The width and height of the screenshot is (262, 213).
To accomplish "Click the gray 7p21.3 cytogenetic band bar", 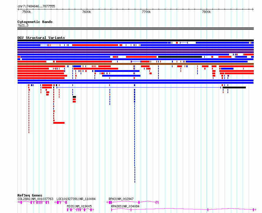I will point(135,29).
